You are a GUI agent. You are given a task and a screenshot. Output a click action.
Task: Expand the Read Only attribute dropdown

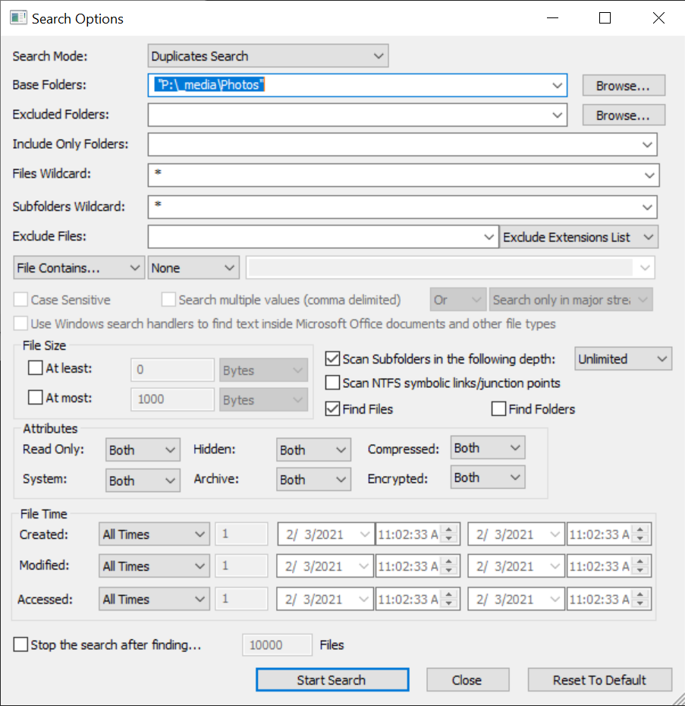[x=143, y=450]
